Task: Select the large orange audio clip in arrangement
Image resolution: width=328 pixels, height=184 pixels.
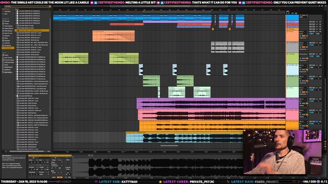Action: point(114,36)
